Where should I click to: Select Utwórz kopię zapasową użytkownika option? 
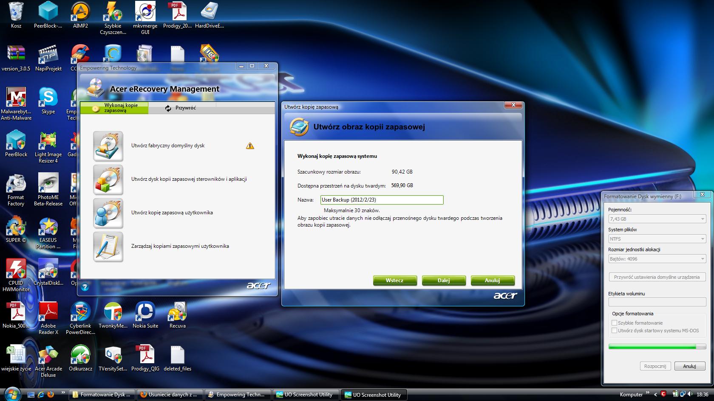coord(172,213)
